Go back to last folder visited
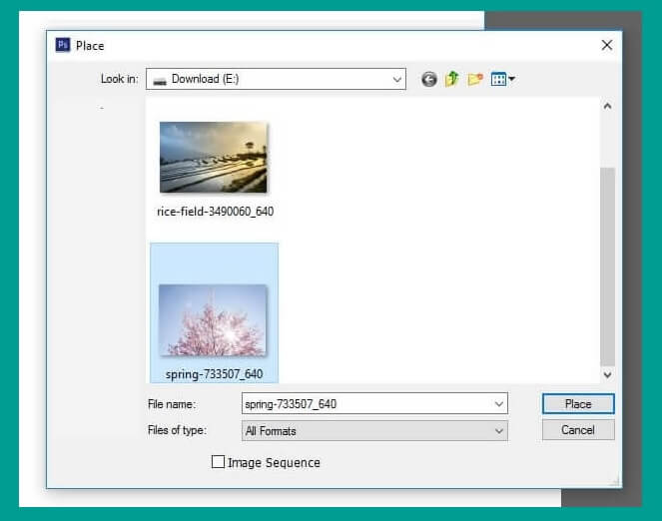 pos(429,79)
